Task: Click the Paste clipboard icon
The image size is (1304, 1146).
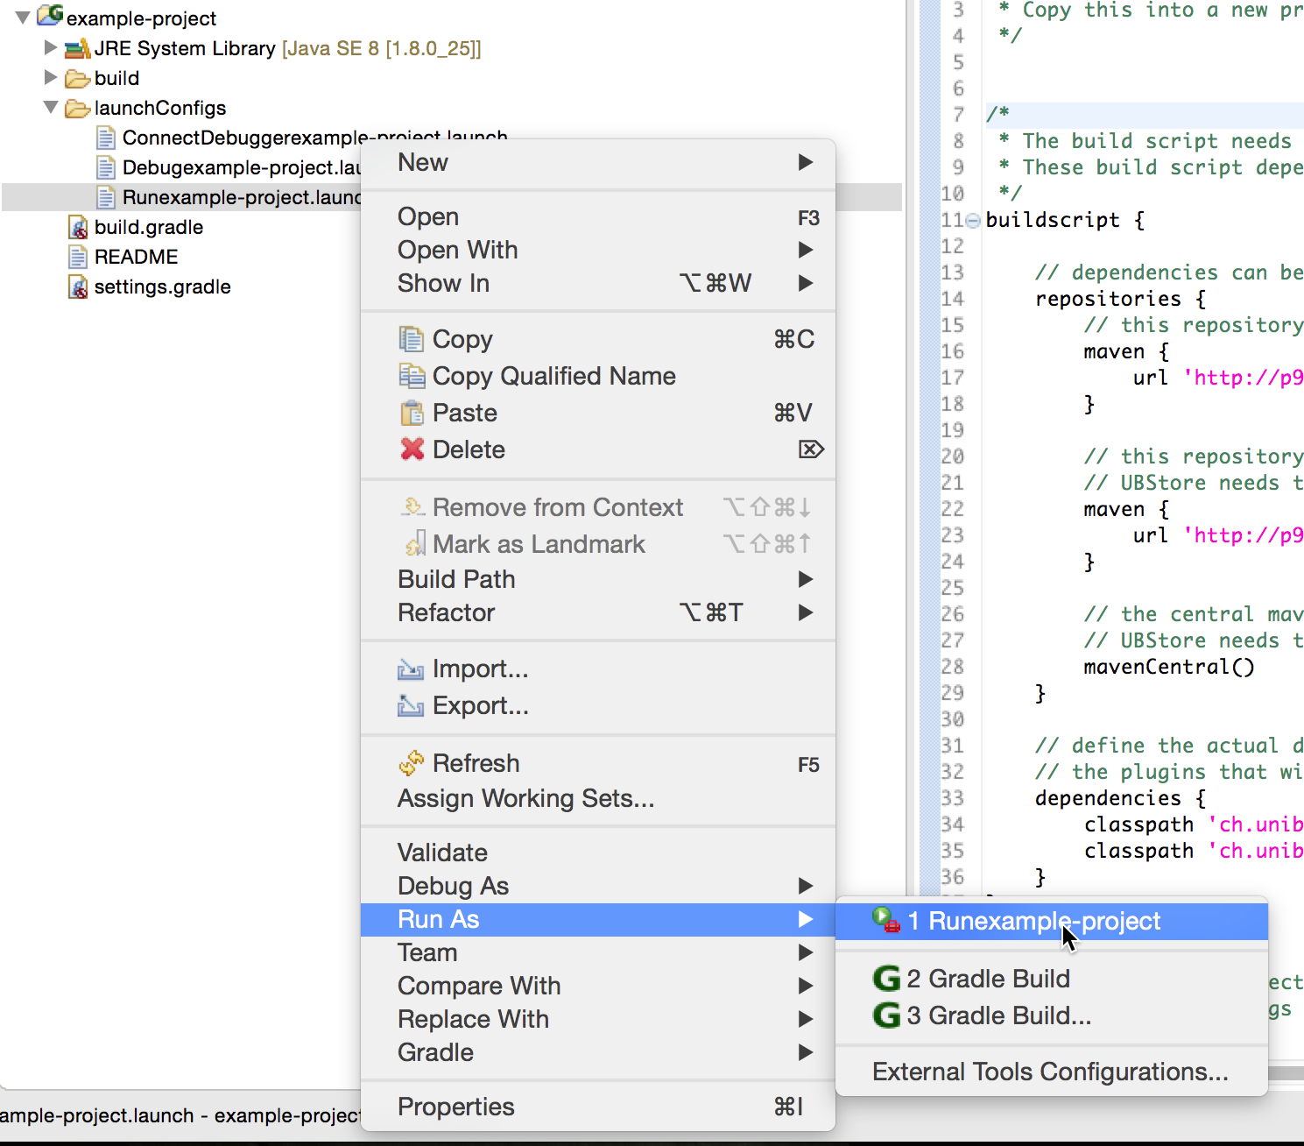Action: point(412,412)
